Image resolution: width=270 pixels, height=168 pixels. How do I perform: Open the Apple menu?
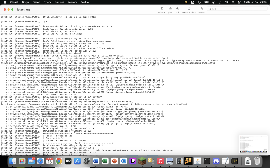click(x=5, y=2)
